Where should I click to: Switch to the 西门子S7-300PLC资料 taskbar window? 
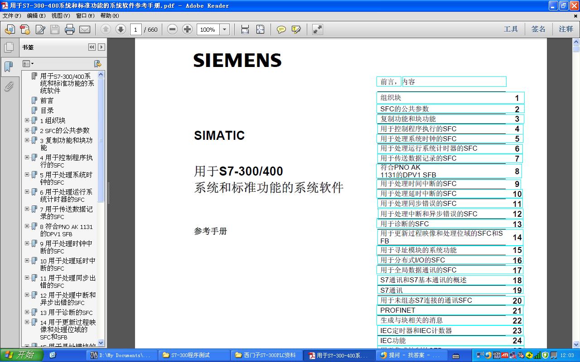[267, 355]
